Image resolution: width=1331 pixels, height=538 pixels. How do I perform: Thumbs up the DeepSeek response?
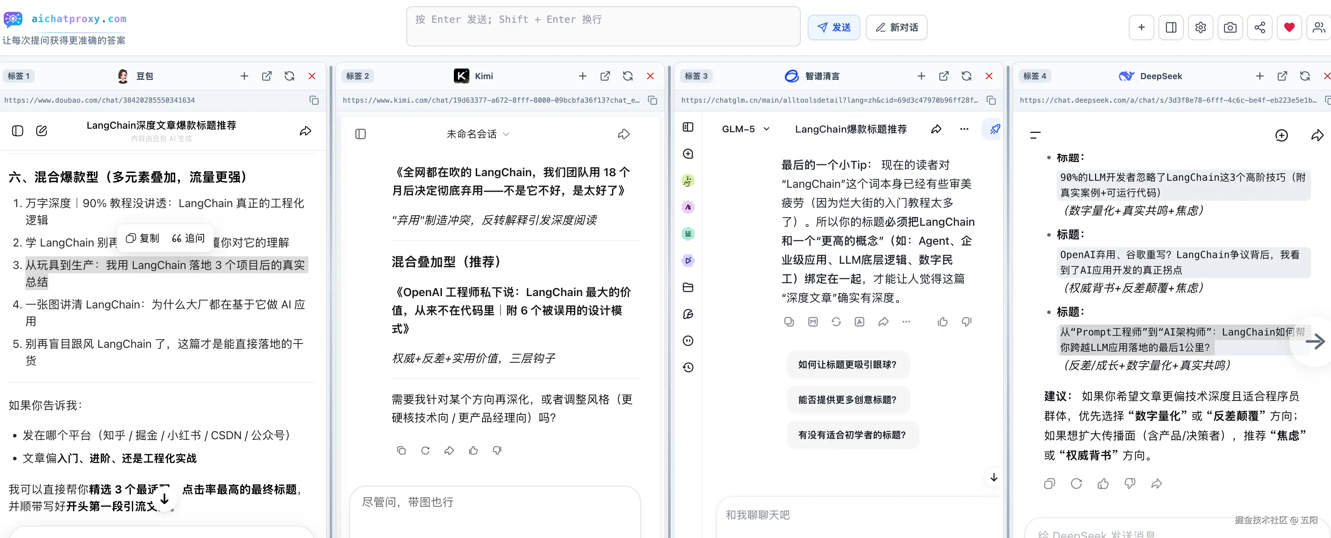pos(1102,483)
